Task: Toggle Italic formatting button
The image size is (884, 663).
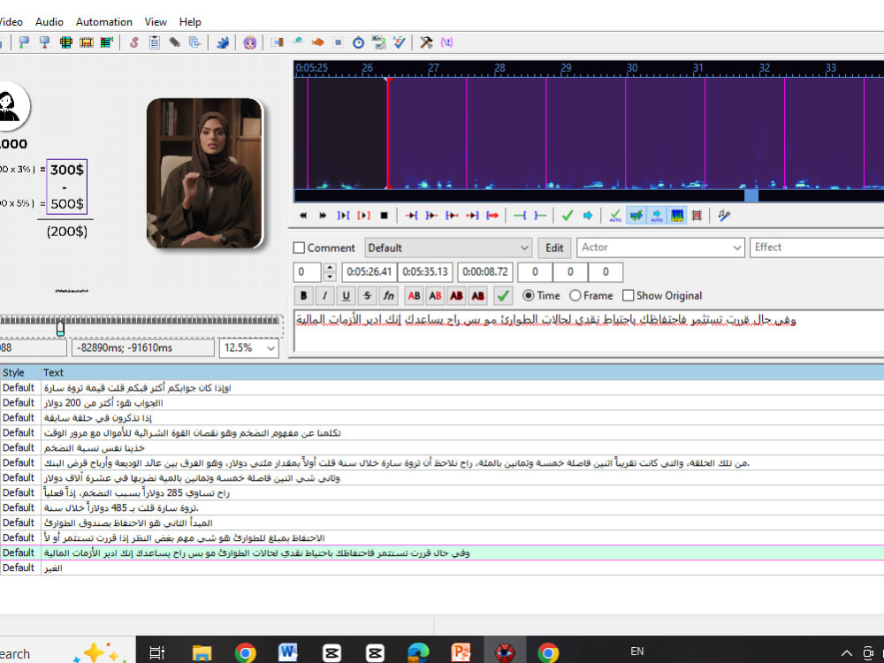Action: (324, 295)
